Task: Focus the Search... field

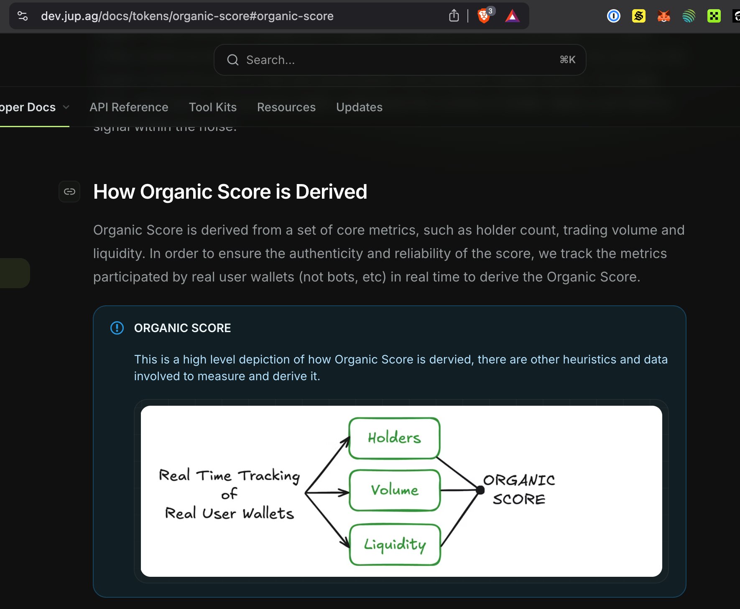Action: tap(400, 60)
